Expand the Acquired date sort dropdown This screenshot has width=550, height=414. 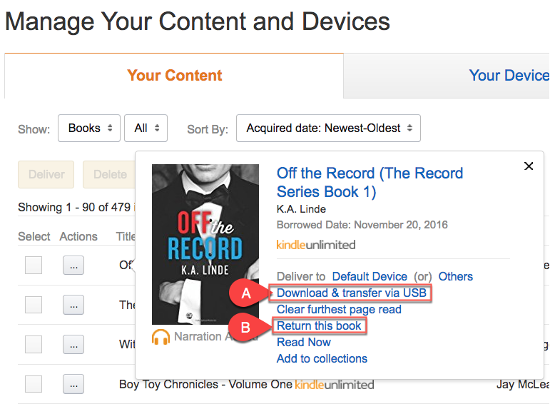[328, 128]
